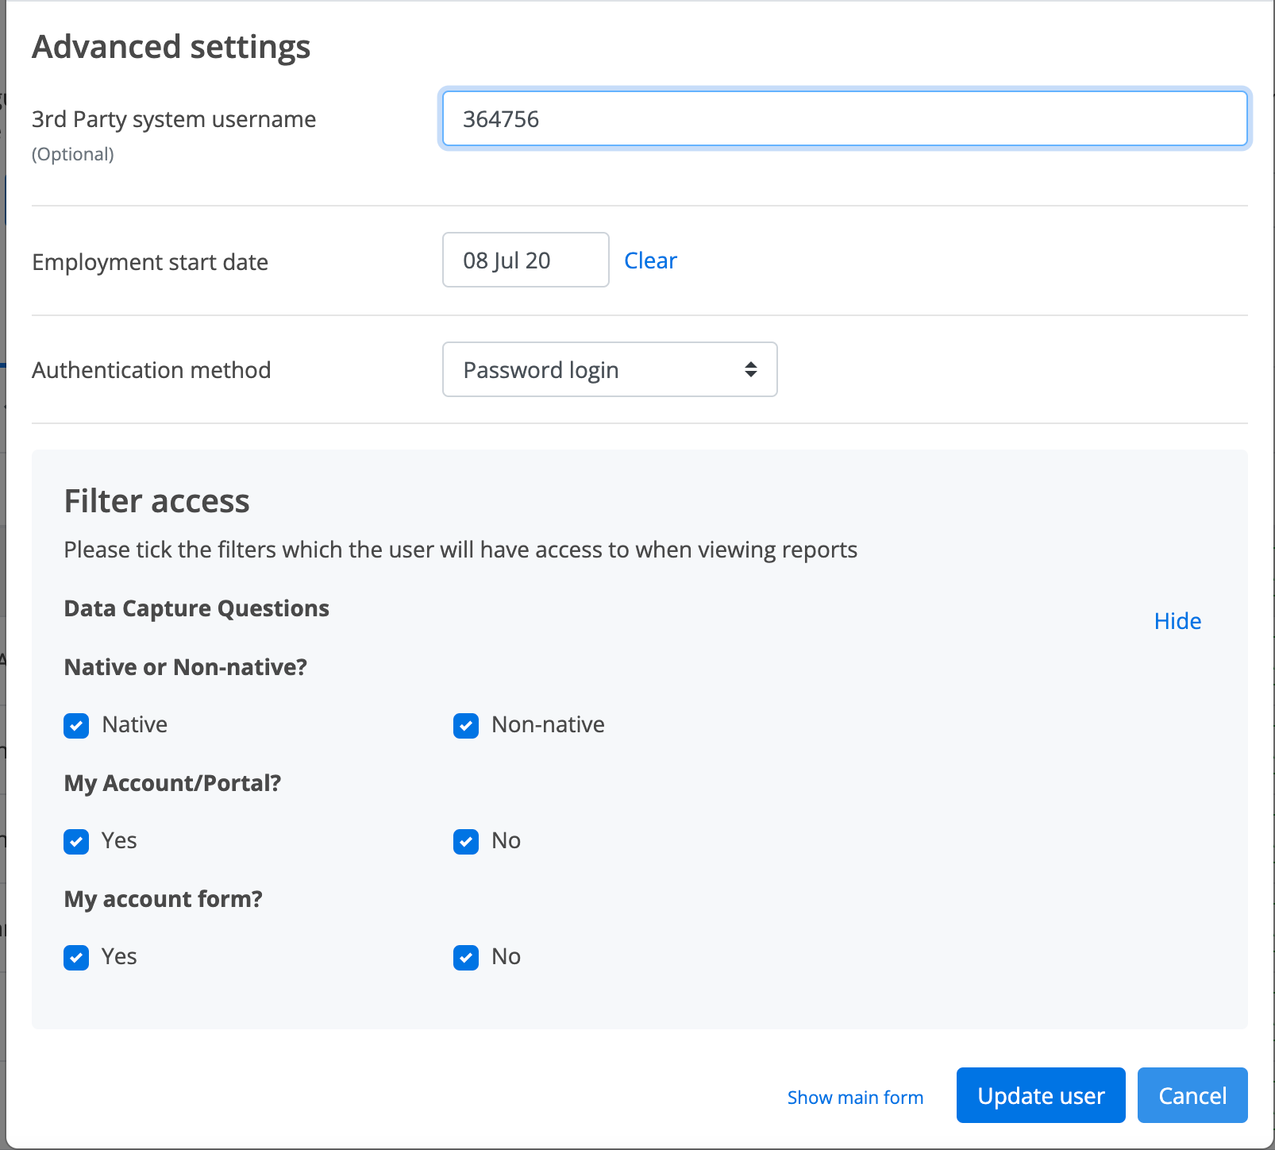Click the (Optional) hint text
The width and height of the screenshot is (1275, 1150).
[73, 154]
